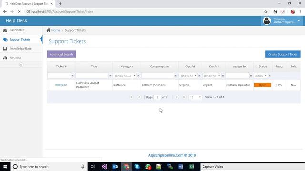This screenshot has width=305, height=171.
Task: Open the Status filter dropdown
Action: (x=261, y=76)
